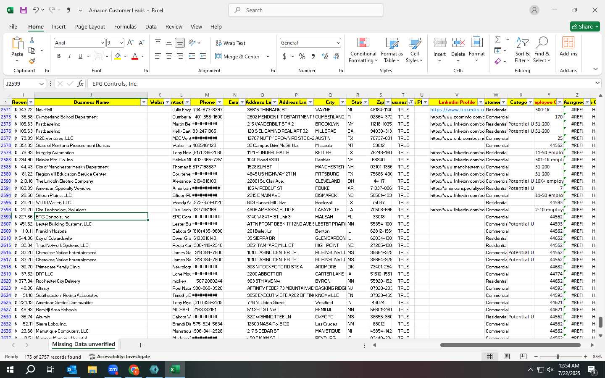The height and width of the screenshot is (378, 605).
Task: Cut selection using scissors icon
Action: pyautogui.click(x=32, y=40)
